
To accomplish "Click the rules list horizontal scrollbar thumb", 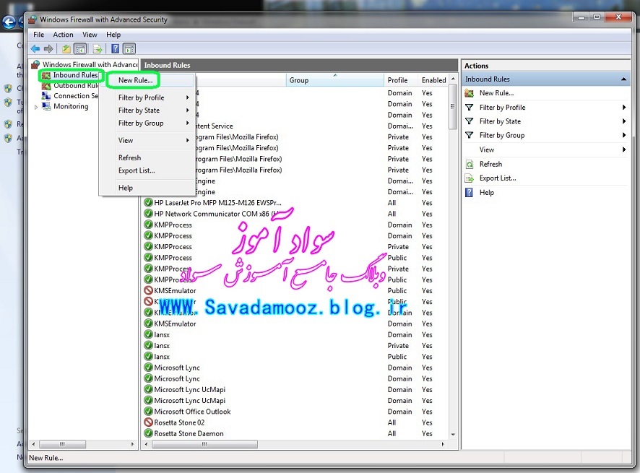I will tap(204, 444).
